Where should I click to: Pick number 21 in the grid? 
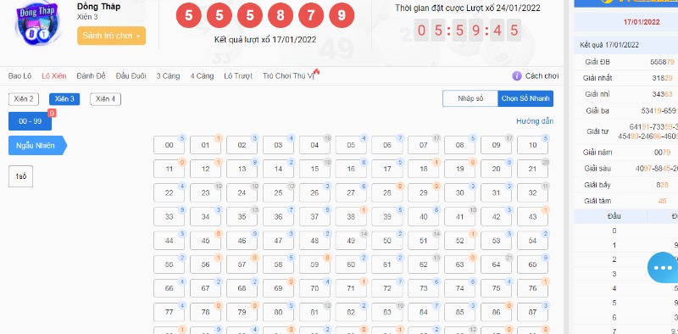click(x=533, y=170)
